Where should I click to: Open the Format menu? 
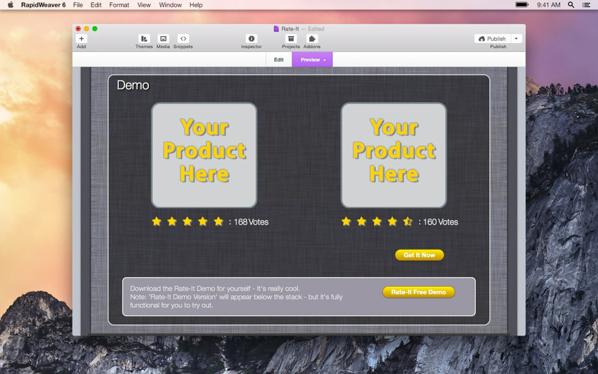pos(119,5)
